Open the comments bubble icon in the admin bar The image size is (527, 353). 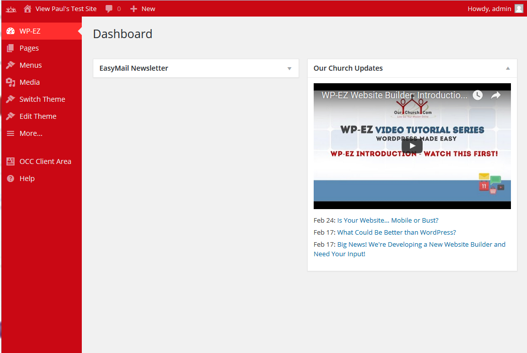(109, 9)
